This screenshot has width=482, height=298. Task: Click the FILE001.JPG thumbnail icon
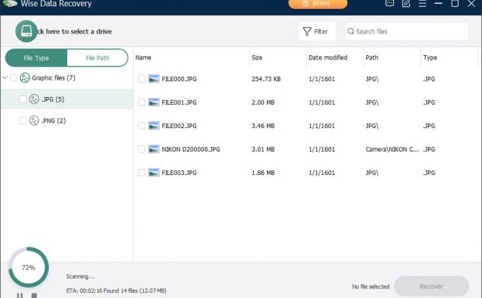pos(153,102)
